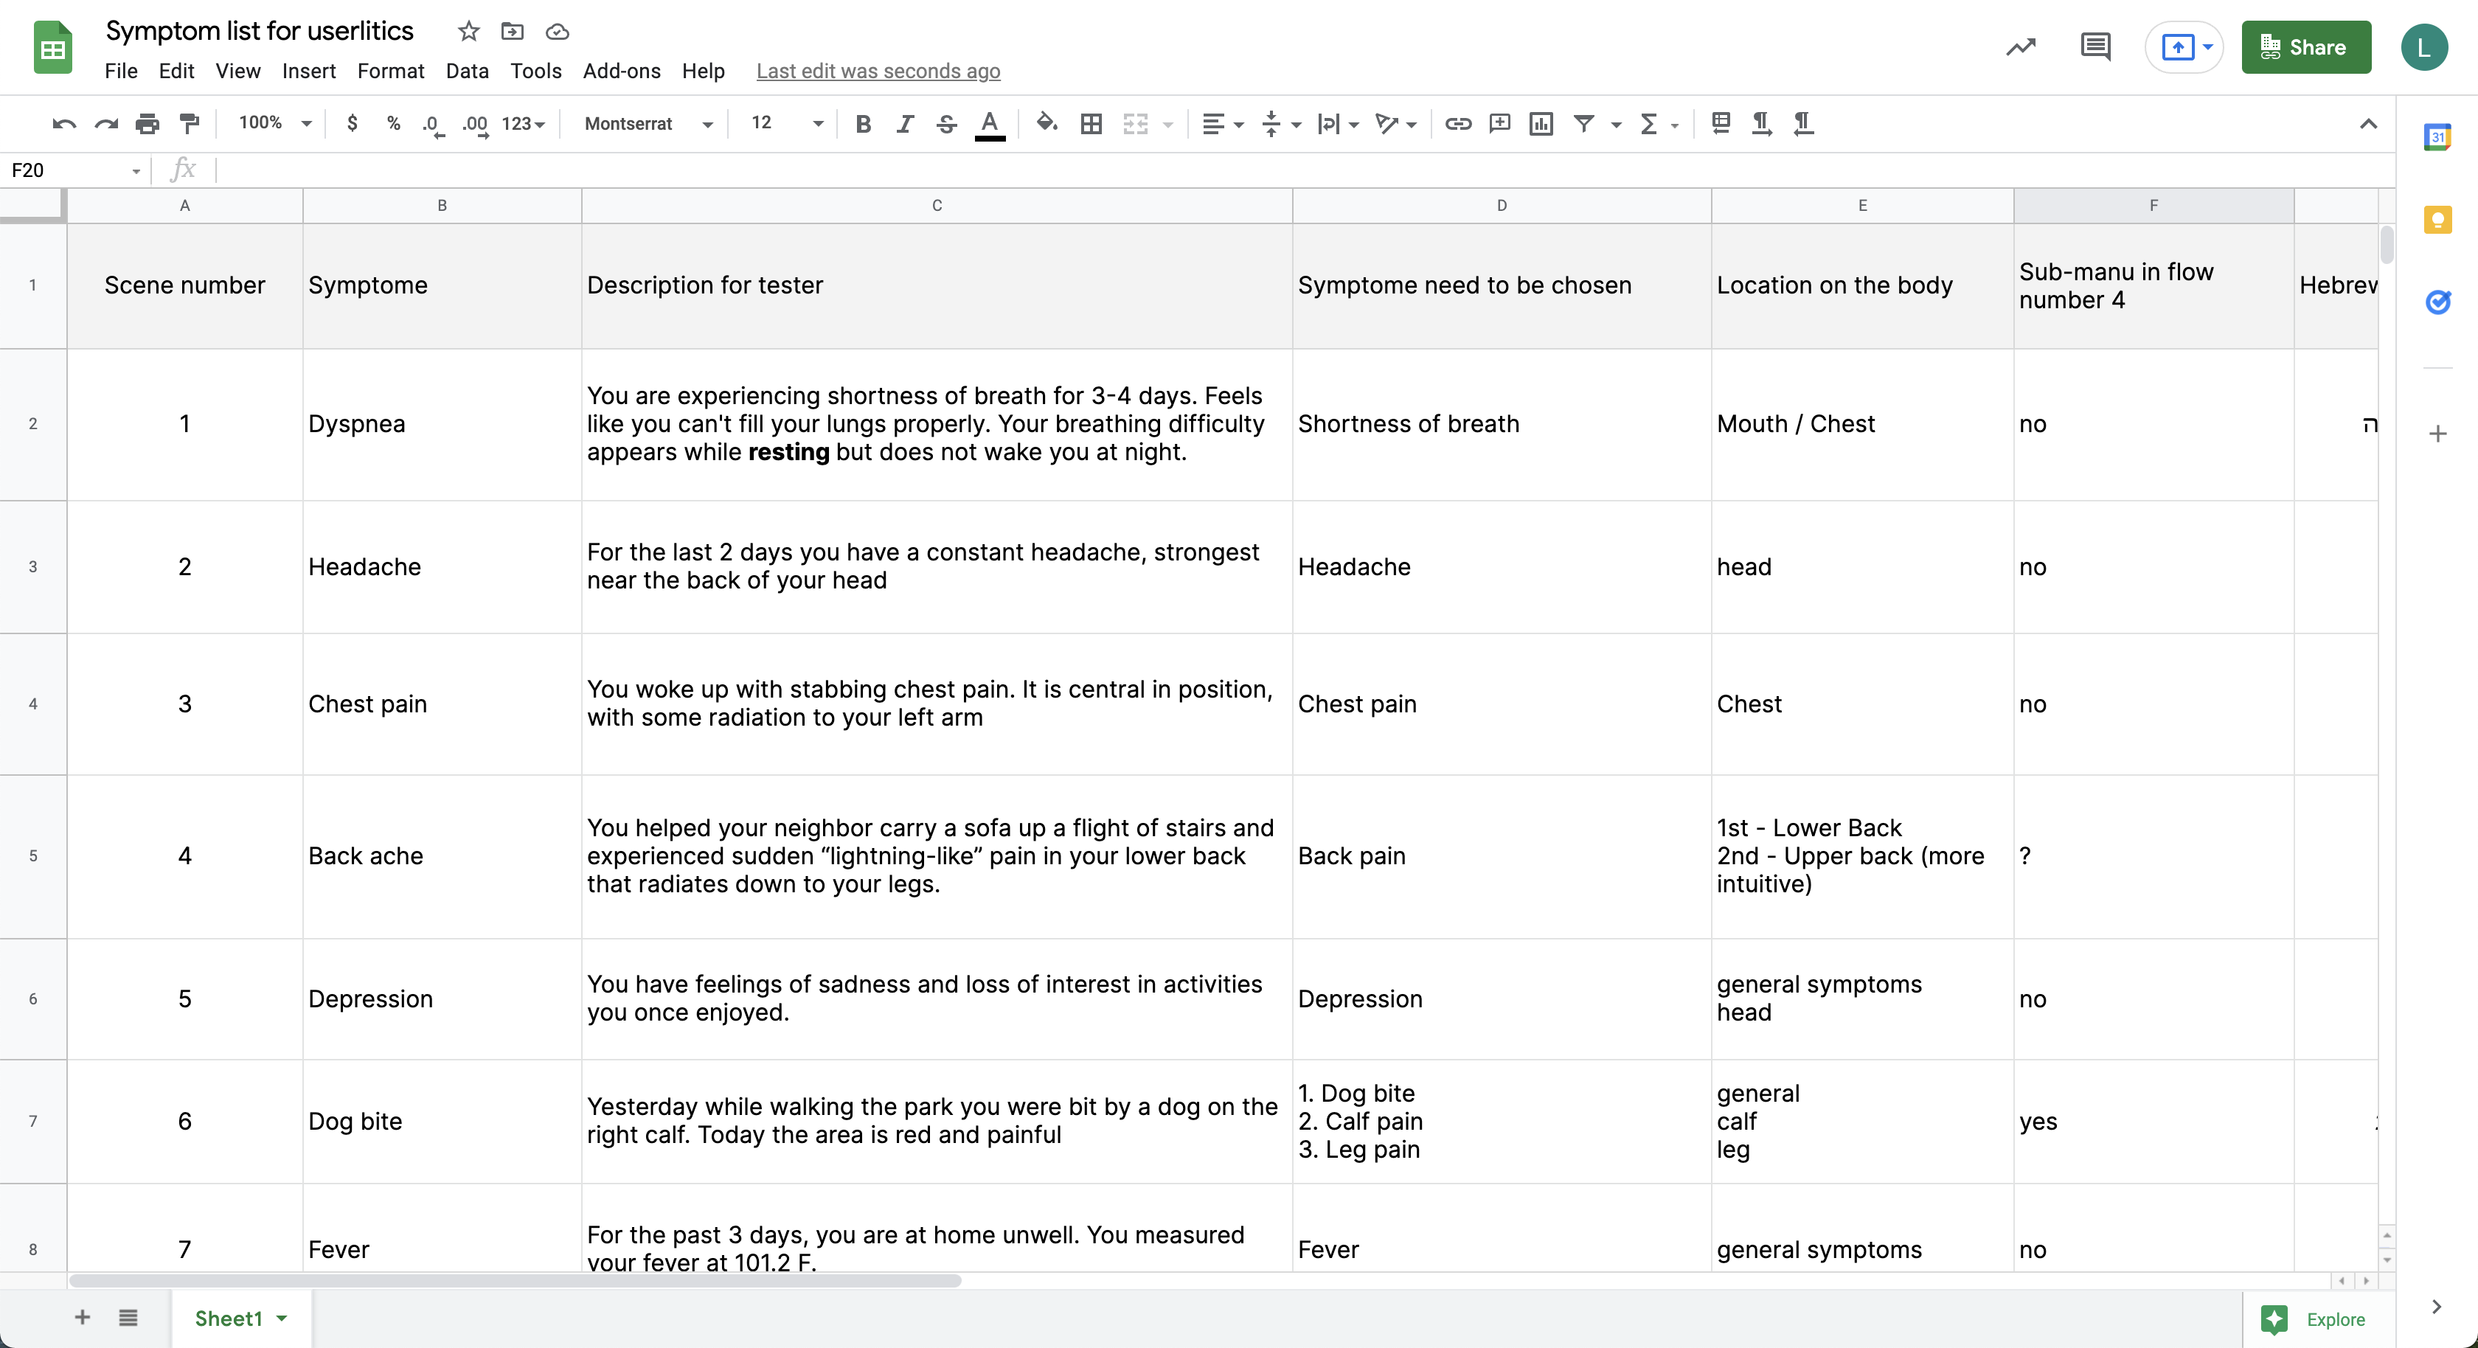The image size is (2478, 1348).
Task: Toggle bold formatting
Action: [x=863, y=123]
